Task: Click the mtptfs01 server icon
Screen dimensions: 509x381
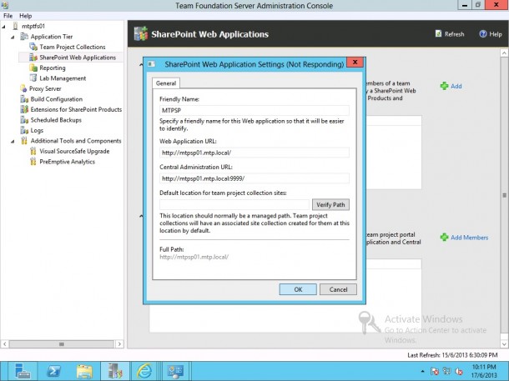Action: (x=15, y=26)
